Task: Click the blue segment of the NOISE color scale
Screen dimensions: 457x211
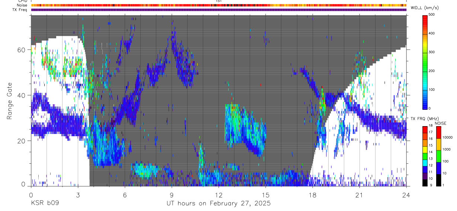Action: coord(438,168)
